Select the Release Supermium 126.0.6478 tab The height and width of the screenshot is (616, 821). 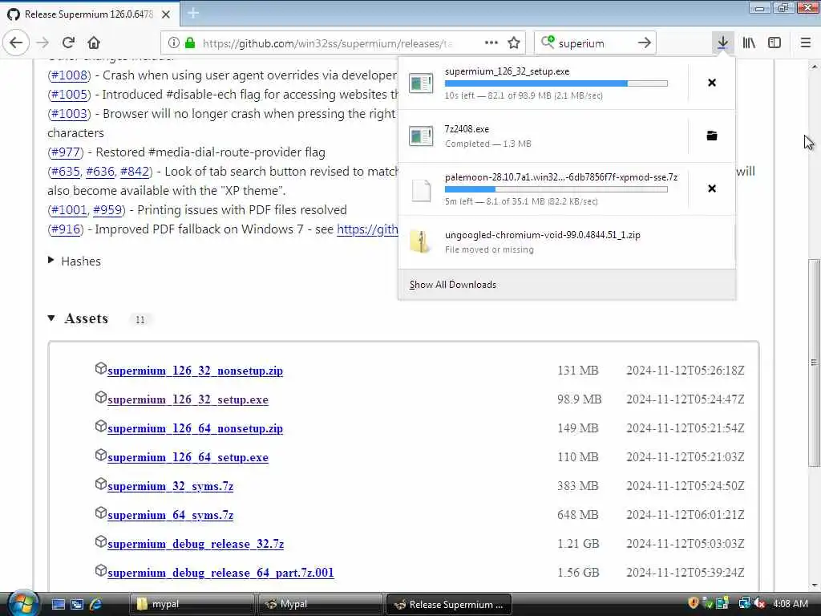tap(88, 14)
